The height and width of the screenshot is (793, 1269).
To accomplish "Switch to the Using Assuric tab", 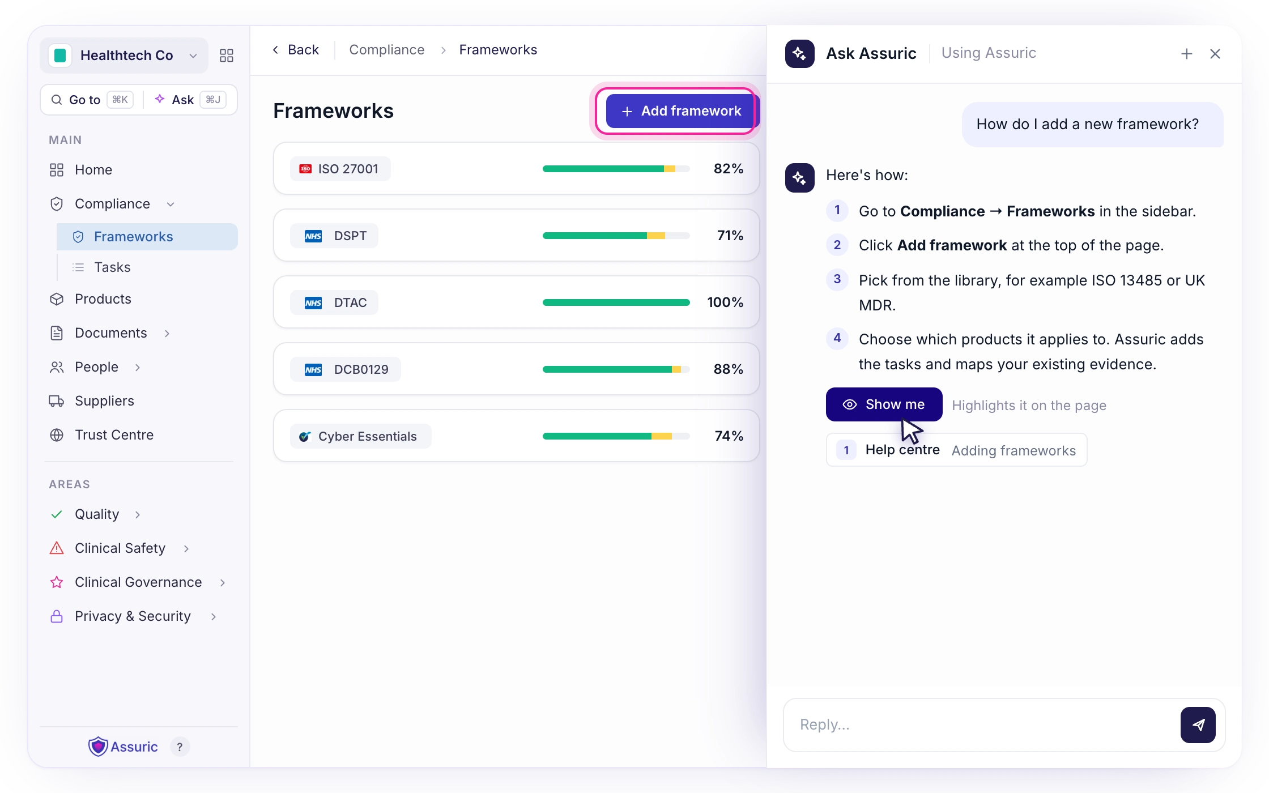I will pyautogui.click(x=989, y=53).
